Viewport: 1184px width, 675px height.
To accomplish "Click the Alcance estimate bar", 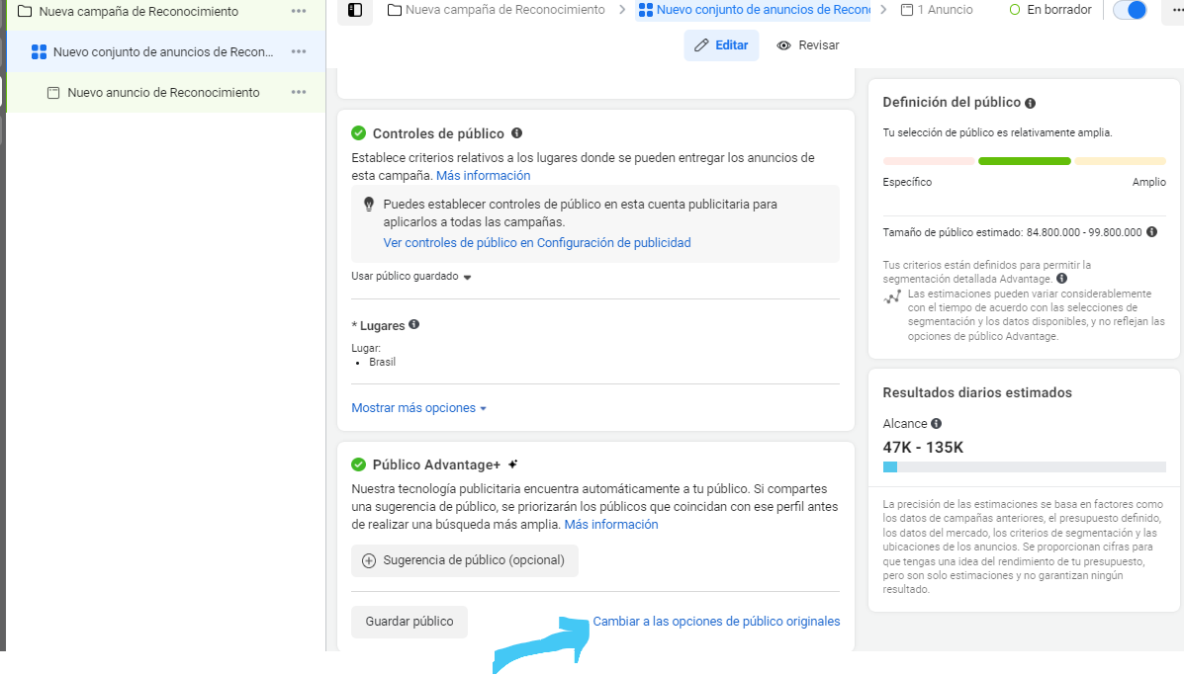I will tap(1024, 467).
